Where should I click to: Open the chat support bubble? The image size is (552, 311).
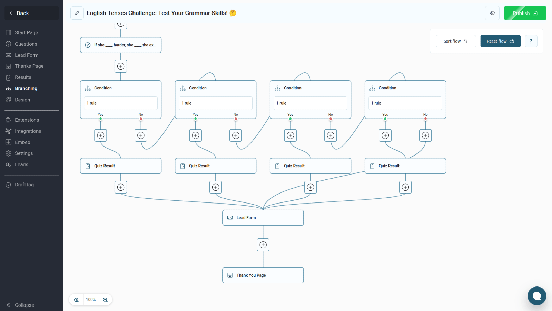click(x=536, y=296)
